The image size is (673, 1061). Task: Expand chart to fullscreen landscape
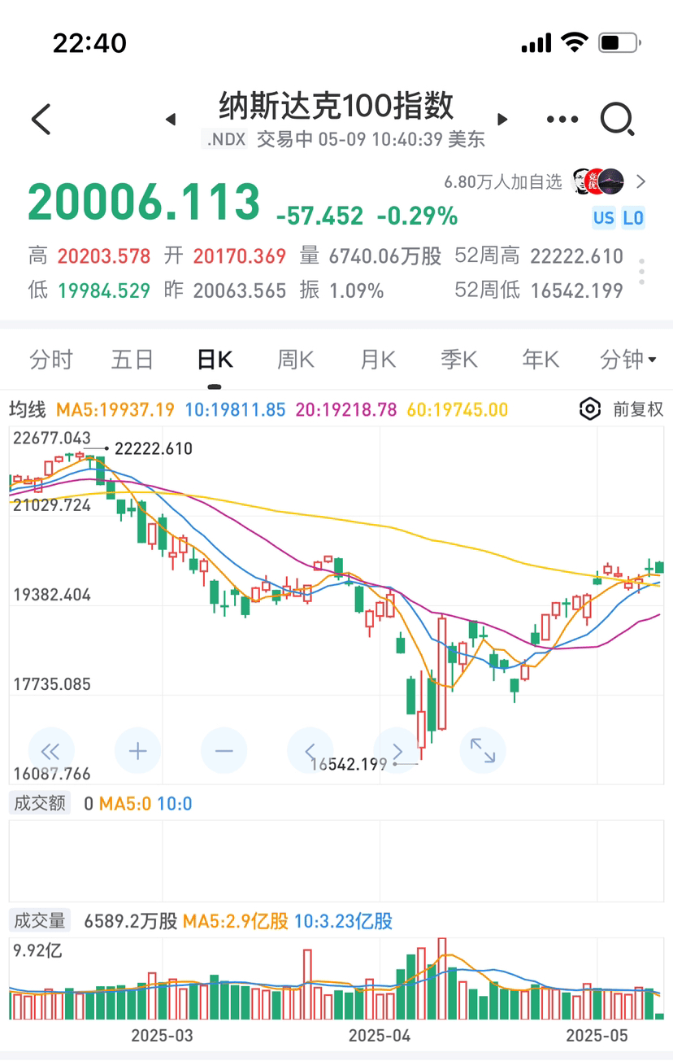[483, 750]
